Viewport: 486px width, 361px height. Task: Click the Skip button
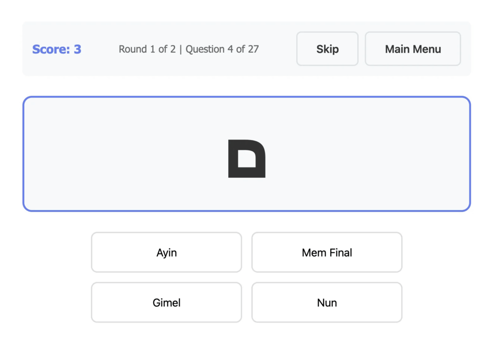(327, 49)
